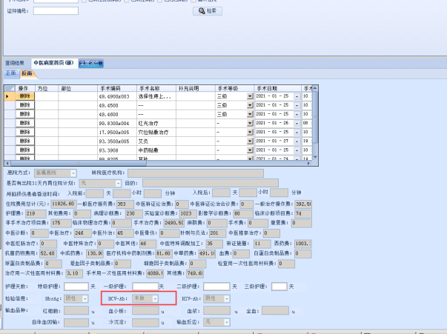Click the 一级护理 days input

point(145,287)
